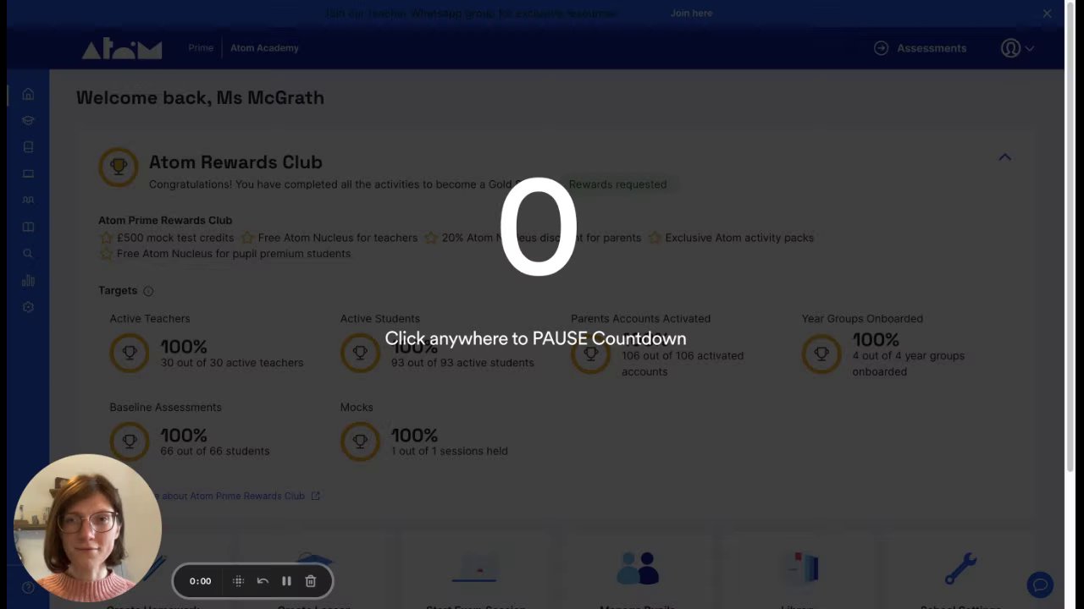Viewport: 1084px width, 609px height.
Task: Click the Welcome back, Ms McGrath heading
Action: (x=200, y=98)
